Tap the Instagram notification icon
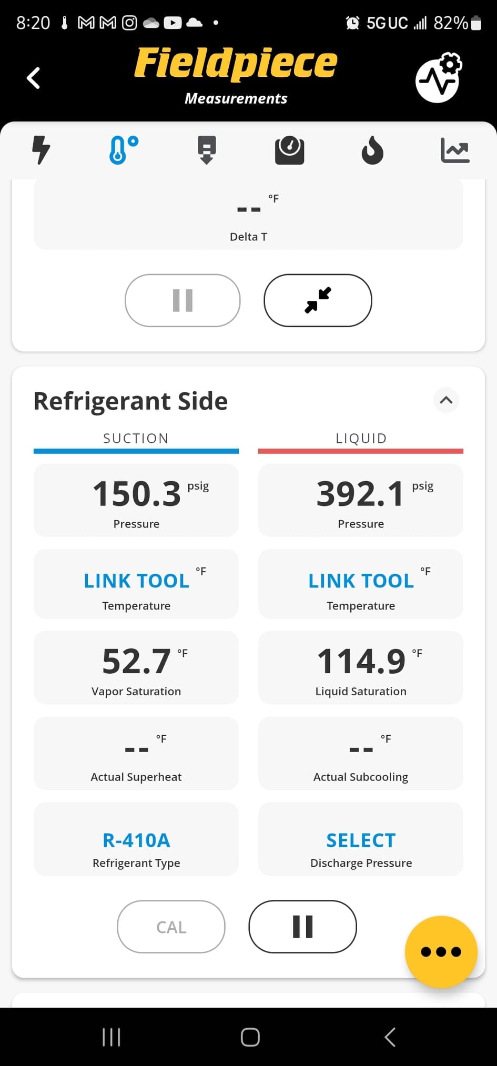Viewport: 497px width, 1066px height. tap(129, 23)
